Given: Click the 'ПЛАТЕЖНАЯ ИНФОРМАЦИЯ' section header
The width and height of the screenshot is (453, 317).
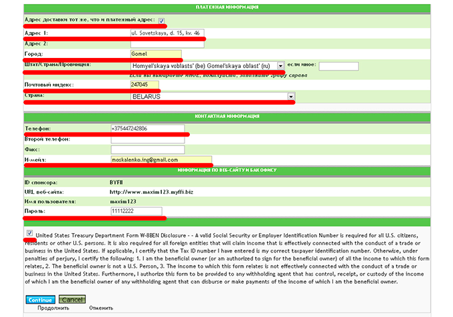Looking at the screenshot, I should [227, 7].
